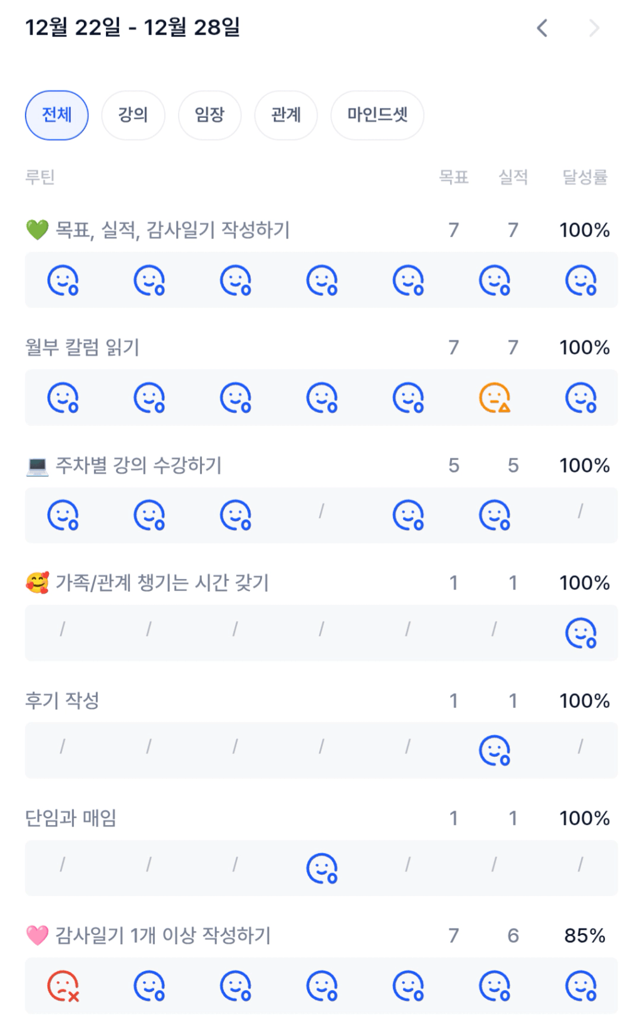This screenshot has width=640, height=1029.
Task: Show the 관계 category tab
Action: pos(286,115)
